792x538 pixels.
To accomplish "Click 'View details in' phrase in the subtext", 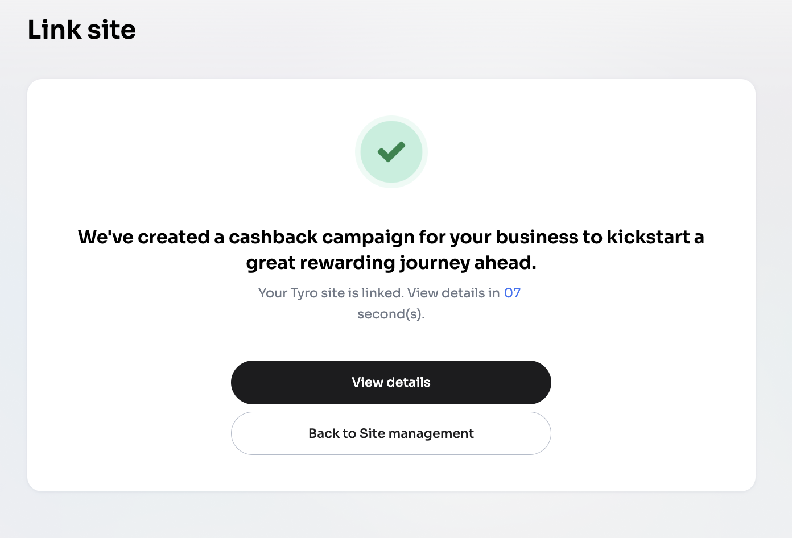I will tap(453, 293).
